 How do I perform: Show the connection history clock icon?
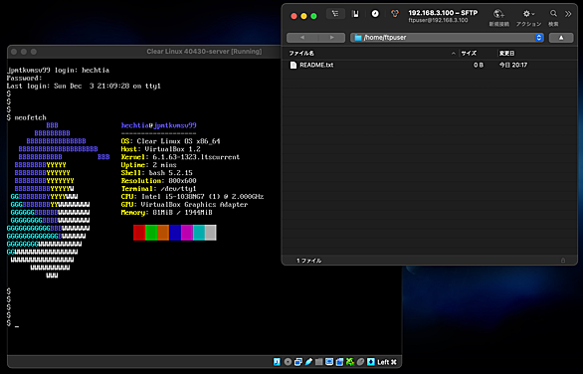(x=375, y=14)
